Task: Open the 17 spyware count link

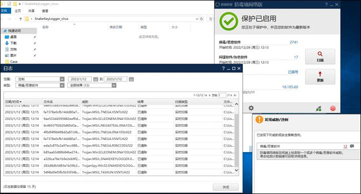Action: [x=296, y=57]
